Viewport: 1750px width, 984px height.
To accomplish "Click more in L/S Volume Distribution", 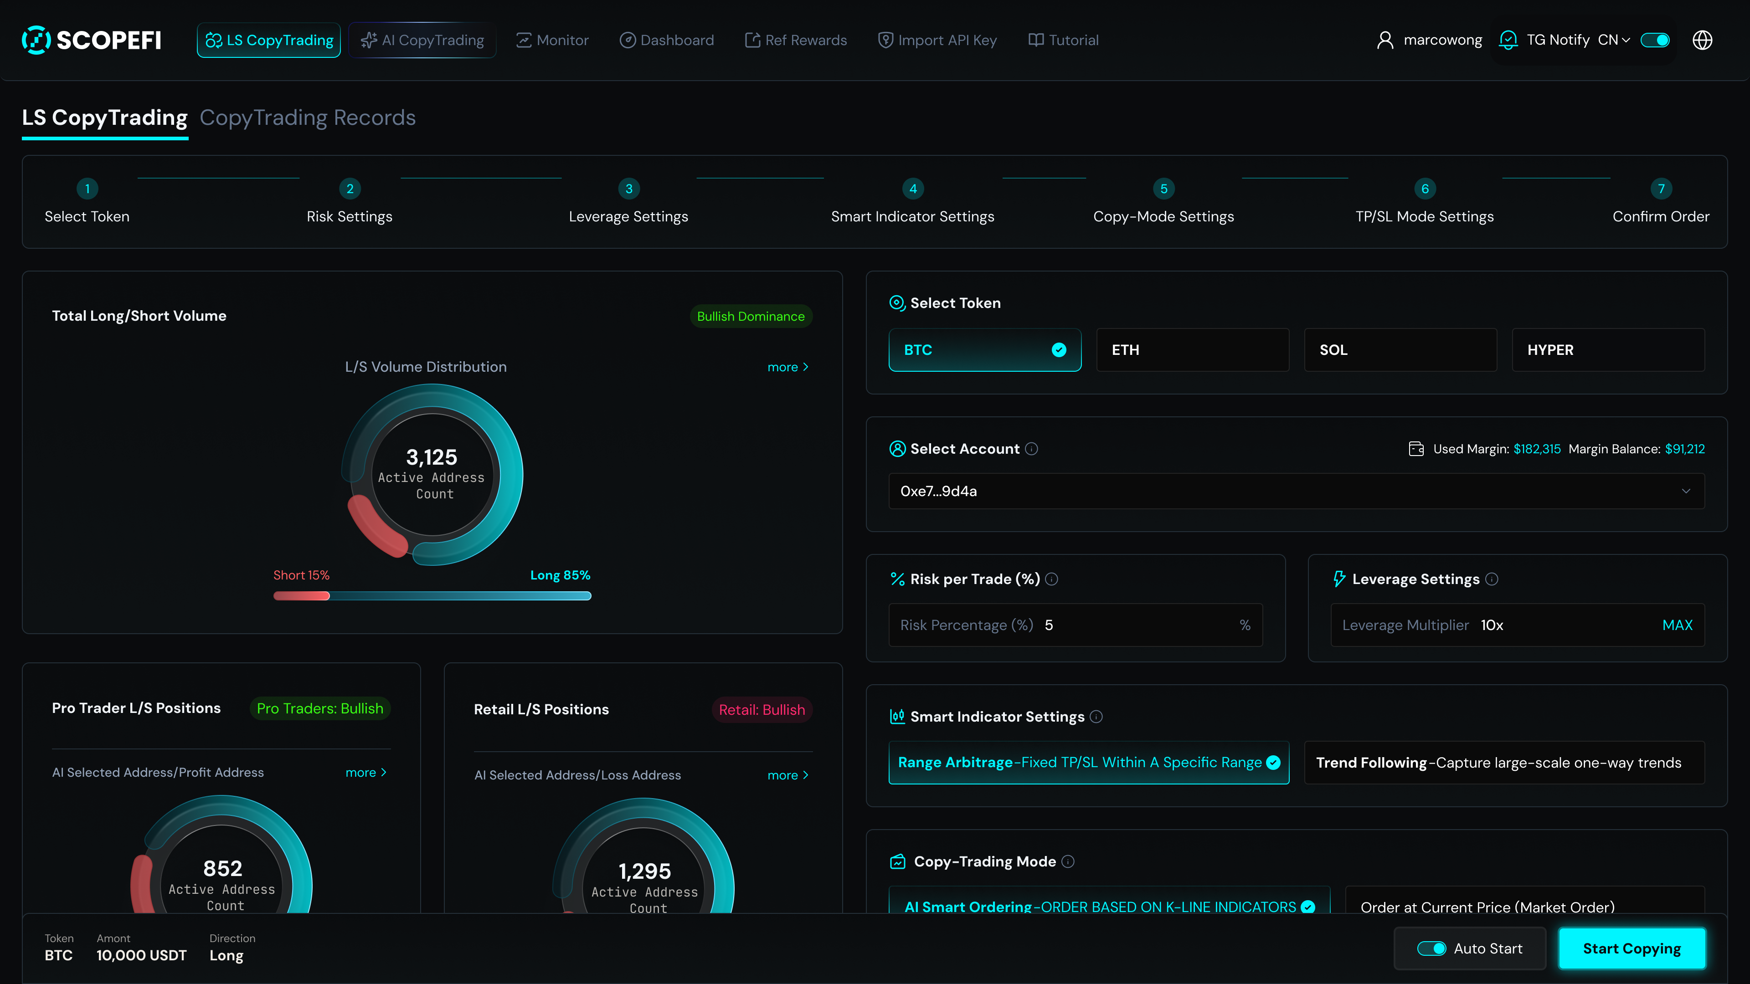I will coord(788,367).
